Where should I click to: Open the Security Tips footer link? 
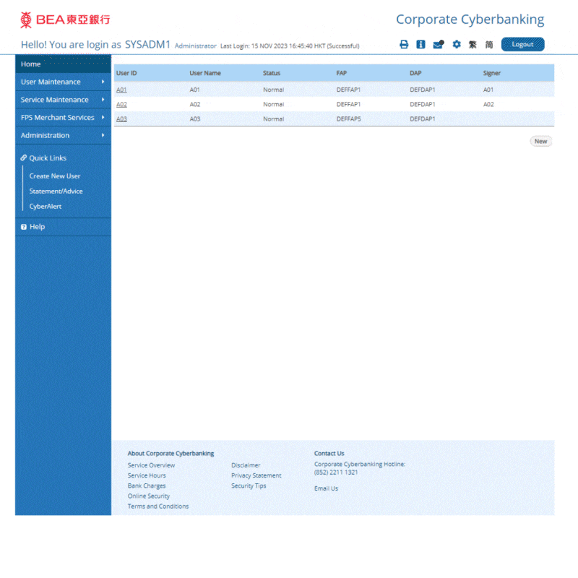click(249, 486)
